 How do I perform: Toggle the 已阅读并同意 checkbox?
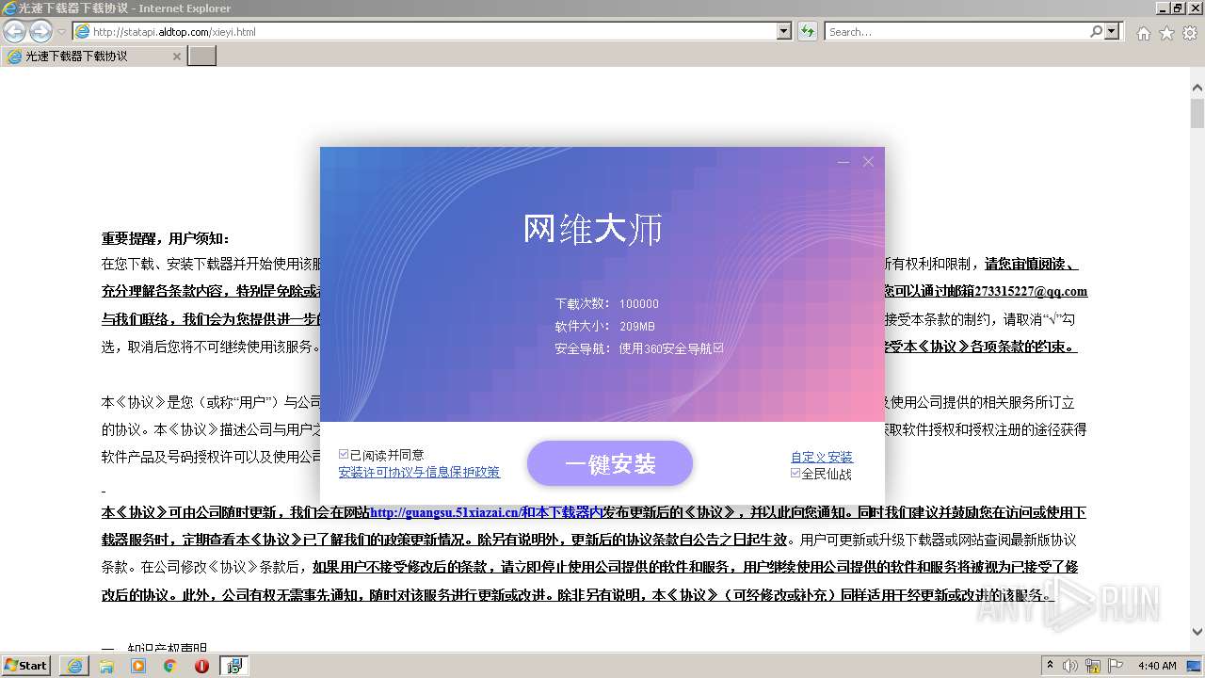(344, 454)
